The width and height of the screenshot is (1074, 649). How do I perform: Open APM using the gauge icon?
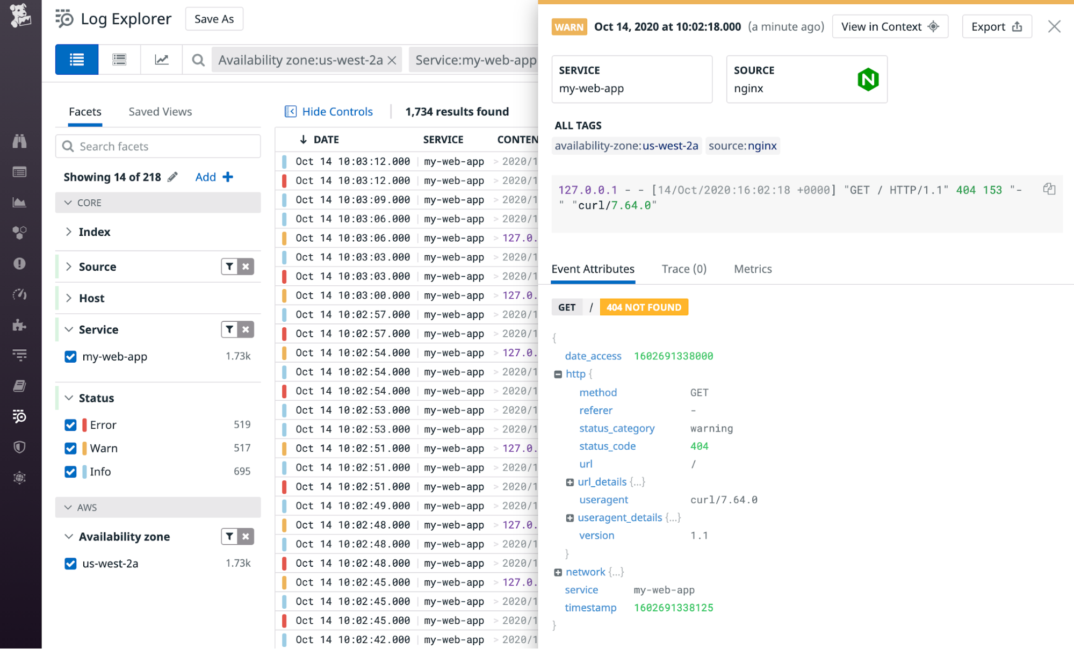[x=19, y=294]
